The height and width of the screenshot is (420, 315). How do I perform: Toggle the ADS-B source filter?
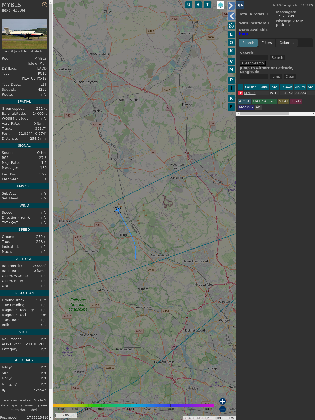click(x=245, y=101)
